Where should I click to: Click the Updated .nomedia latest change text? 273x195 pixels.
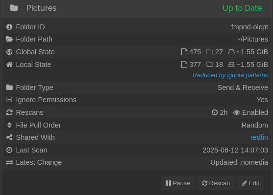click(x=239, y=162)
